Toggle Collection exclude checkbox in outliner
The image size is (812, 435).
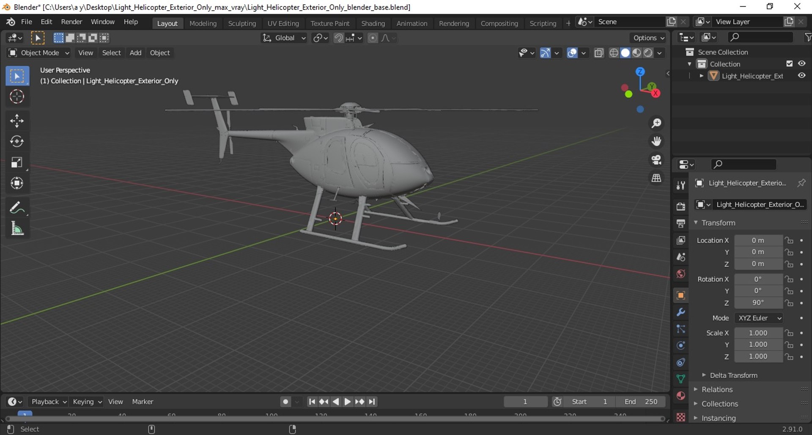click(789, 64)
